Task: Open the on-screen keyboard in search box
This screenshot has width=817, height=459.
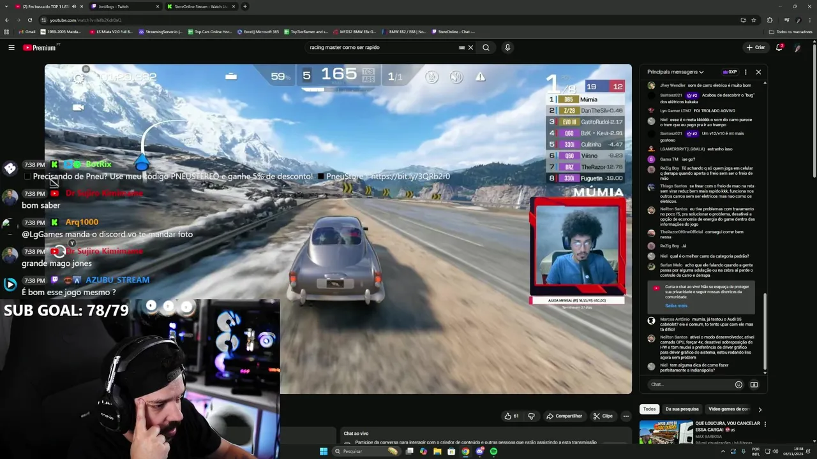Action: (x=461, y=47)
